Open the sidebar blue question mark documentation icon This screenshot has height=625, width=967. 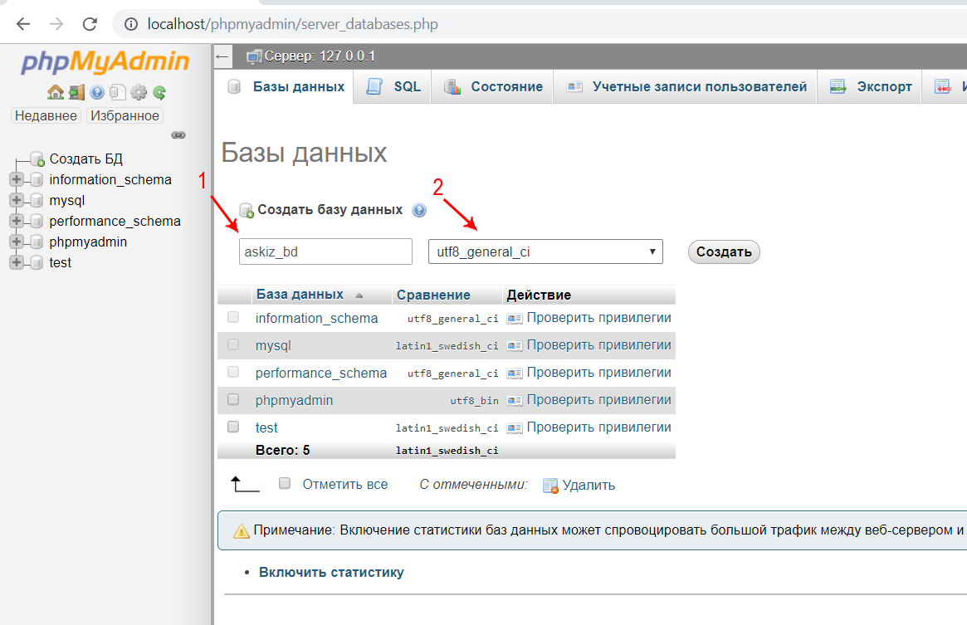(97, 92)
